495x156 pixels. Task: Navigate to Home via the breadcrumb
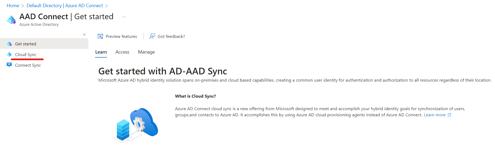[x=13, y=5]
